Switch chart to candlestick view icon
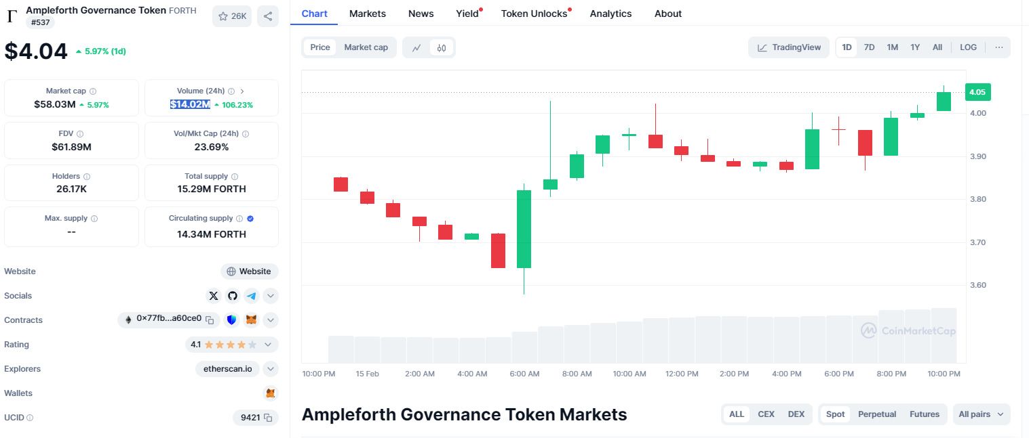 tap(442, 47)
